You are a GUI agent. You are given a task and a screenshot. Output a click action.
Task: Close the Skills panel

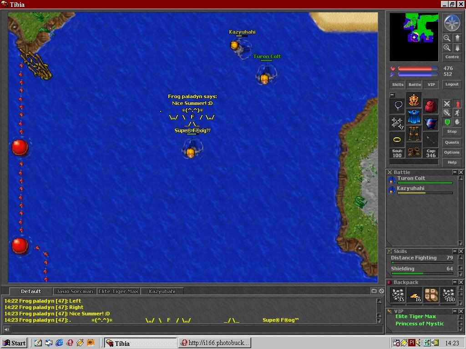coord(461,251)
